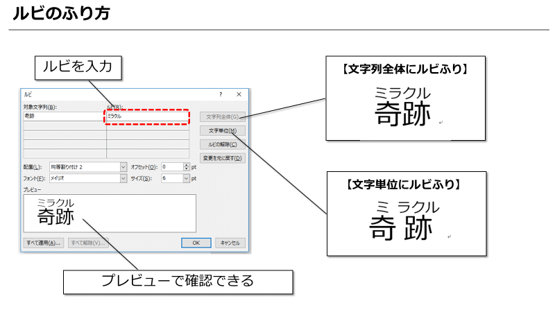Increase the オフセット value with up arrow

click(x=187, y=165)
